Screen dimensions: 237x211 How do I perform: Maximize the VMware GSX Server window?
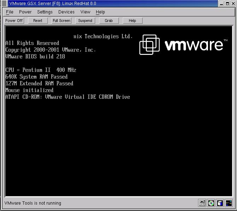pyautogui.click(x=227, y=4)
